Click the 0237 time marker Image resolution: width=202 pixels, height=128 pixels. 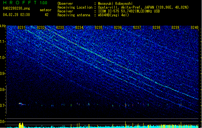click(137, 28)
